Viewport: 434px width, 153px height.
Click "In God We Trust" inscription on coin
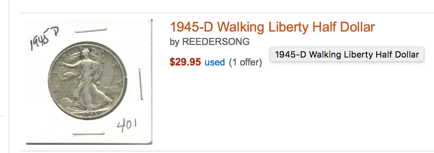(x=112, y=89)
